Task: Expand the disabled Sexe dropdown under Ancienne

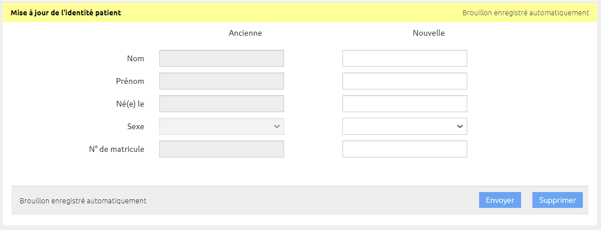Action: [222, 126]
